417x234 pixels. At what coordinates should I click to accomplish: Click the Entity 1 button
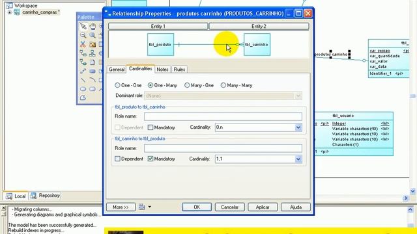[158, 26]
